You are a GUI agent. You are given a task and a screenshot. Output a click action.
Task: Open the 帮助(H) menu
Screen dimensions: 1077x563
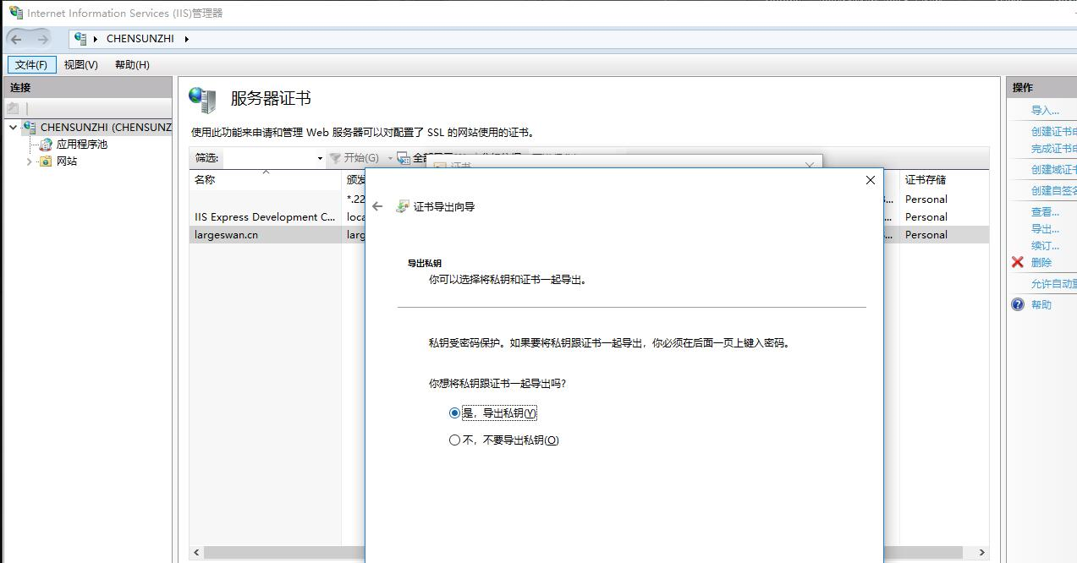pos(132,64)
